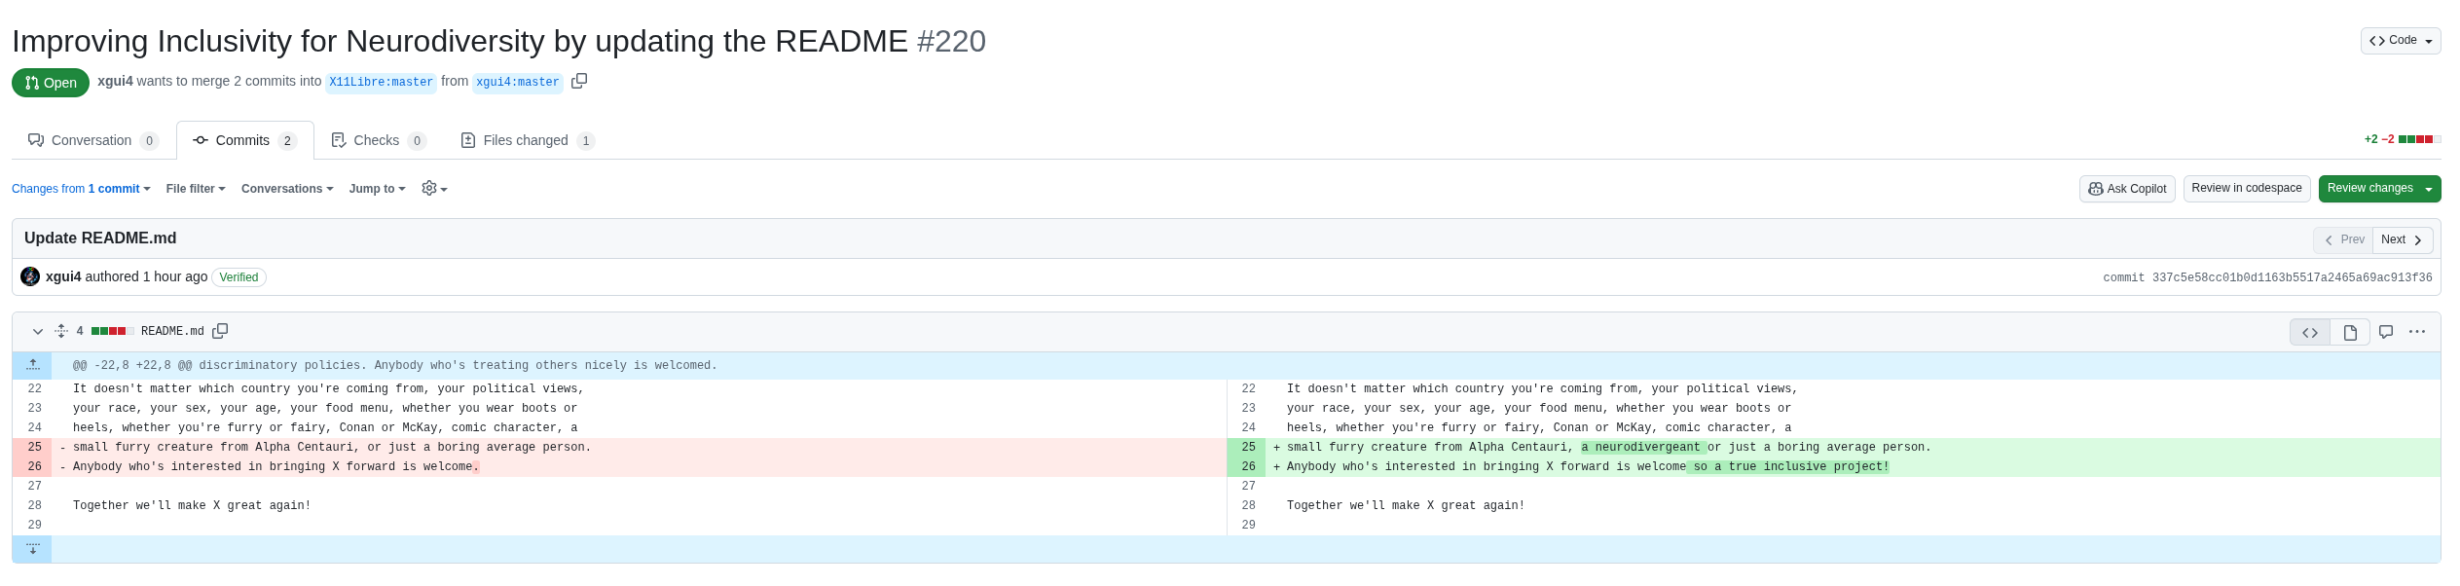Image resolution: width=2460 pixels, height=586 pixels.
Task: Click the Open status badge
Action: [x=51, y=83]
